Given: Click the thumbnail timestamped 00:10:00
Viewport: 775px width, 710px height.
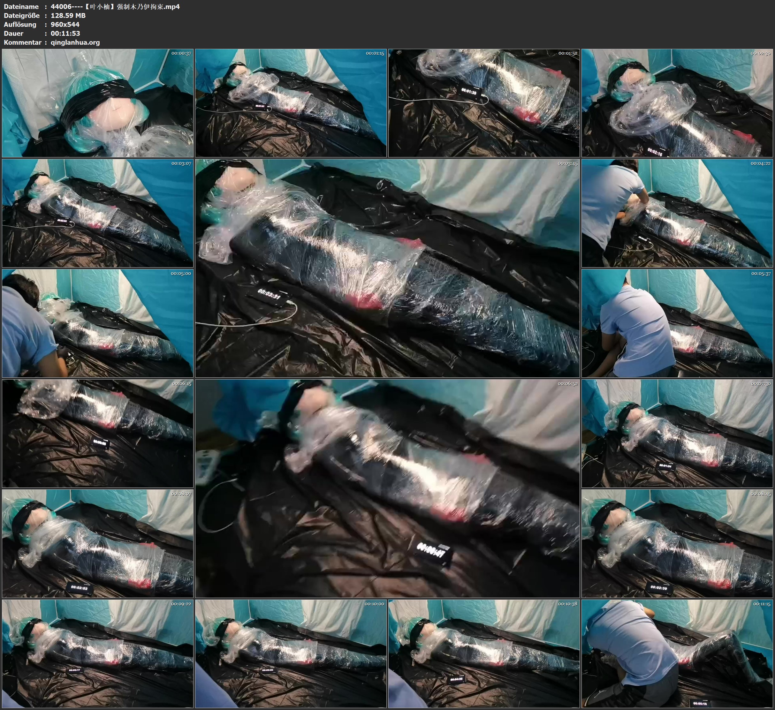Looking at the screenshot, I should (x=291, y=653).
